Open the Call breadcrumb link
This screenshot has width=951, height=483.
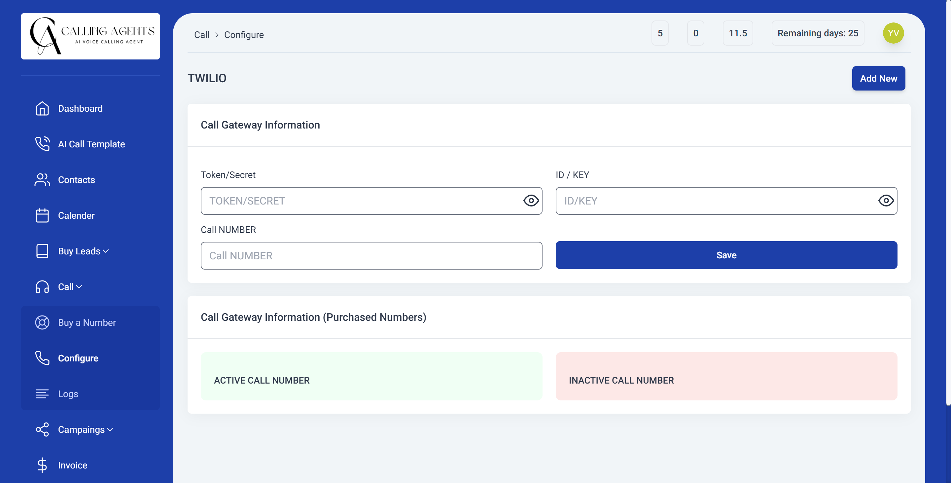pyautogui.click(x=201, y=34)
